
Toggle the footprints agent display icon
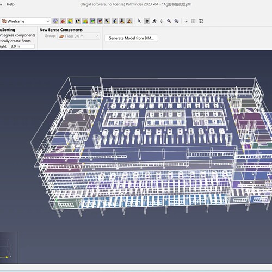click(x=78, y=21)
